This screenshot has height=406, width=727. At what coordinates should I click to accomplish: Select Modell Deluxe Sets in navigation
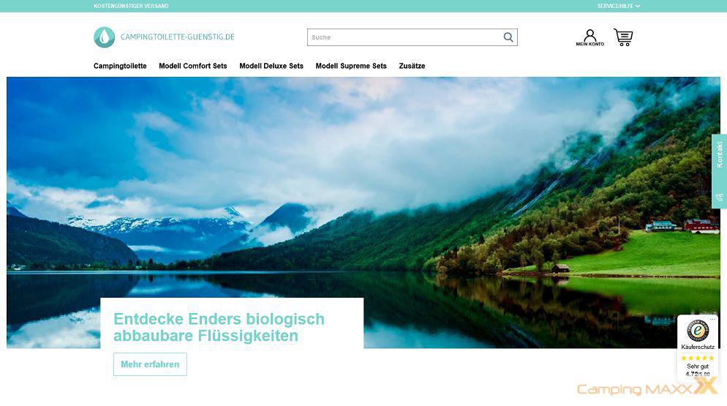click(x=271, y=66)
